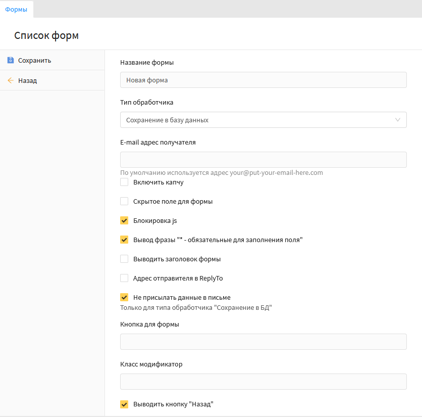
Task: Expand the Тип обработчика dropdown
Action: pos(262,120)
